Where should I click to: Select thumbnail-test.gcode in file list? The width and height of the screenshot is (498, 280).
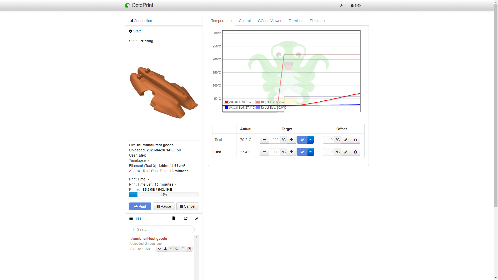pos(149,239)
